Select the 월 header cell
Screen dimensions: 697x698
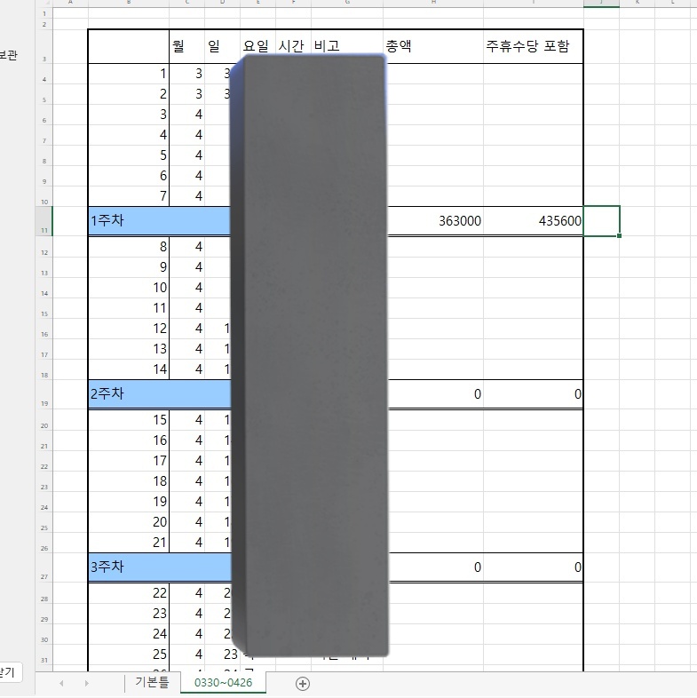pos(187,46)
